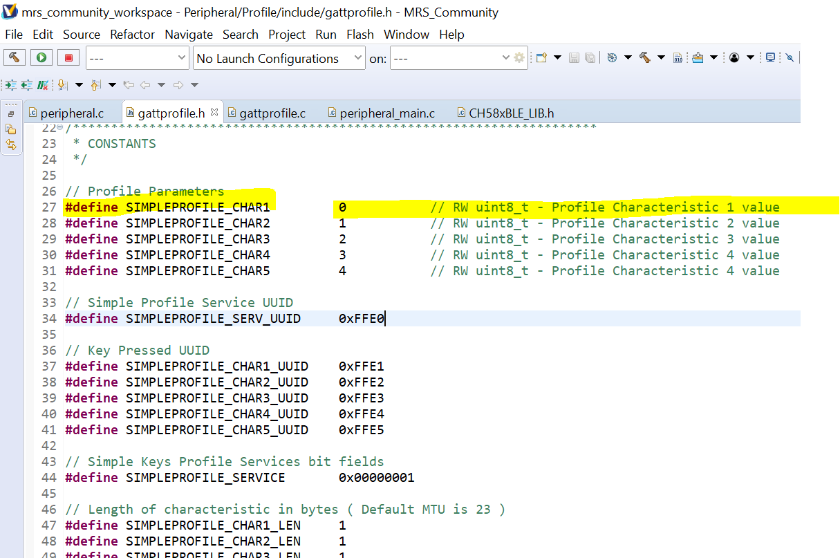Viewport: 840px width, 558px height.
Task: Collapse the comment block at line 22
Action: click(x=59, y=128)
